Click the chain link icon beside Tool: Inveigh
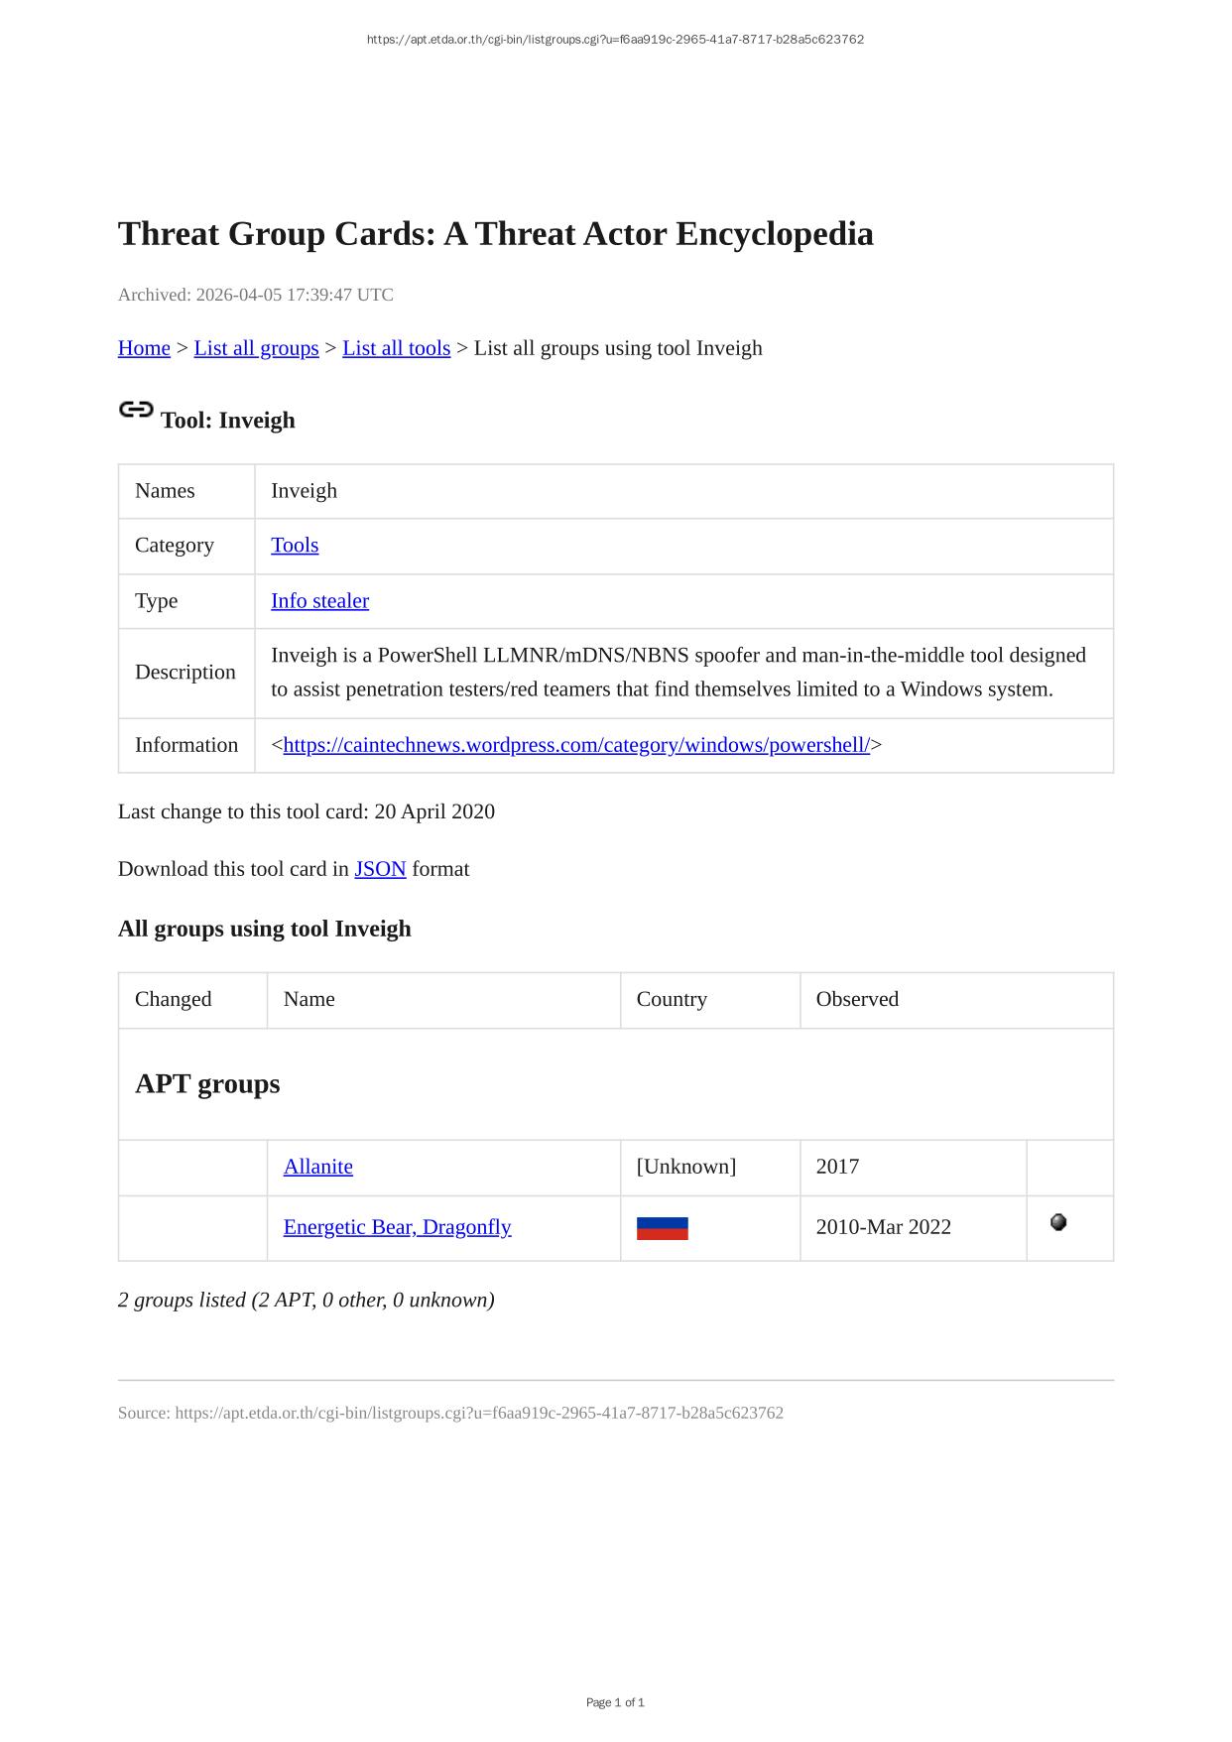 (x=136, y=410)
